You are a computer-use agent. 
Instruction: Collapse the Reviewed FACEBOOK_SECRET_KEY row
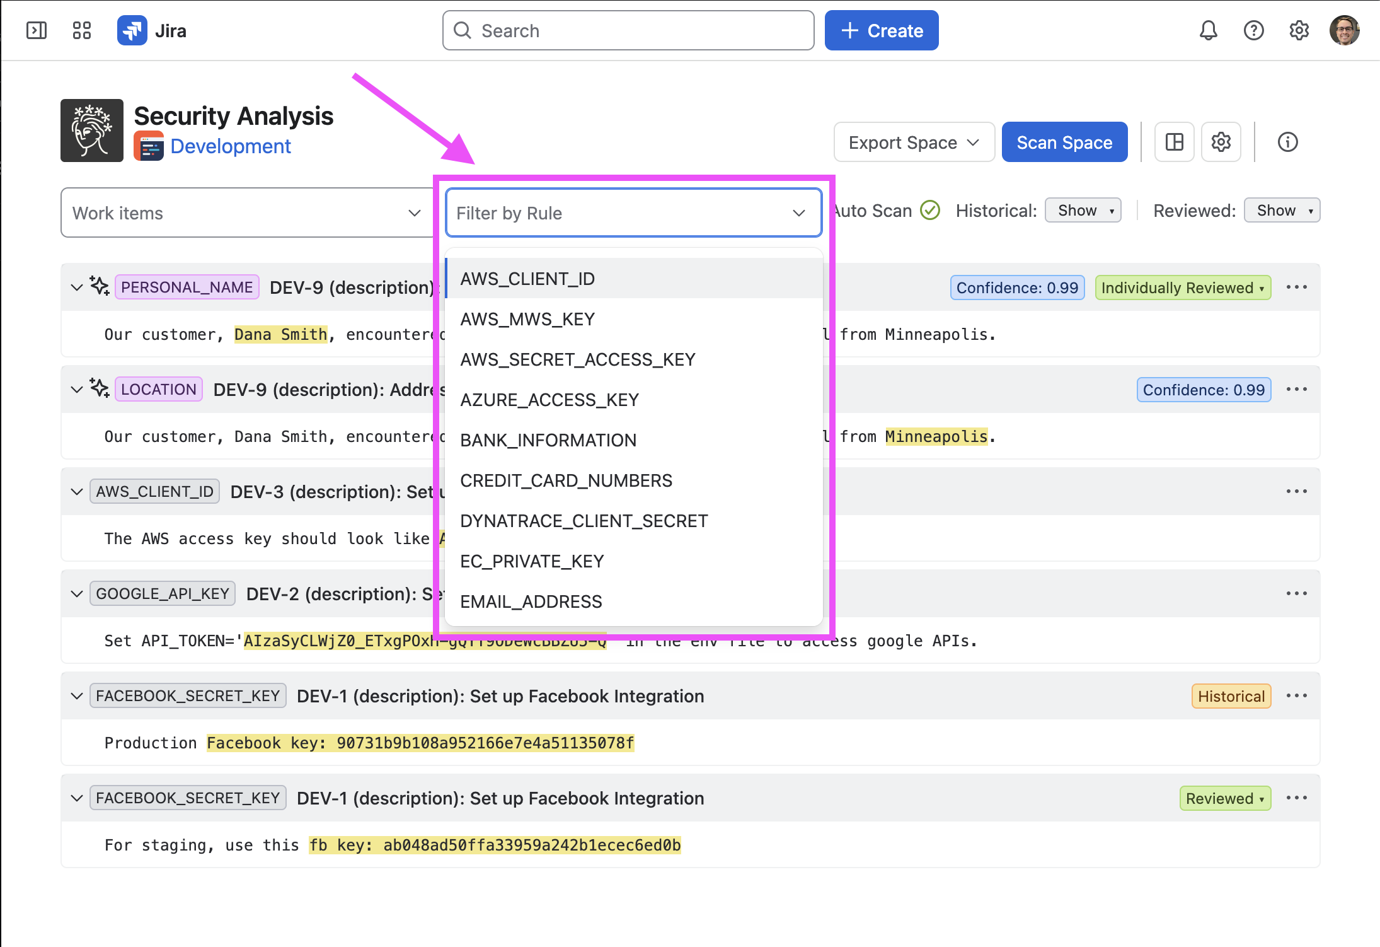(77, 798)
